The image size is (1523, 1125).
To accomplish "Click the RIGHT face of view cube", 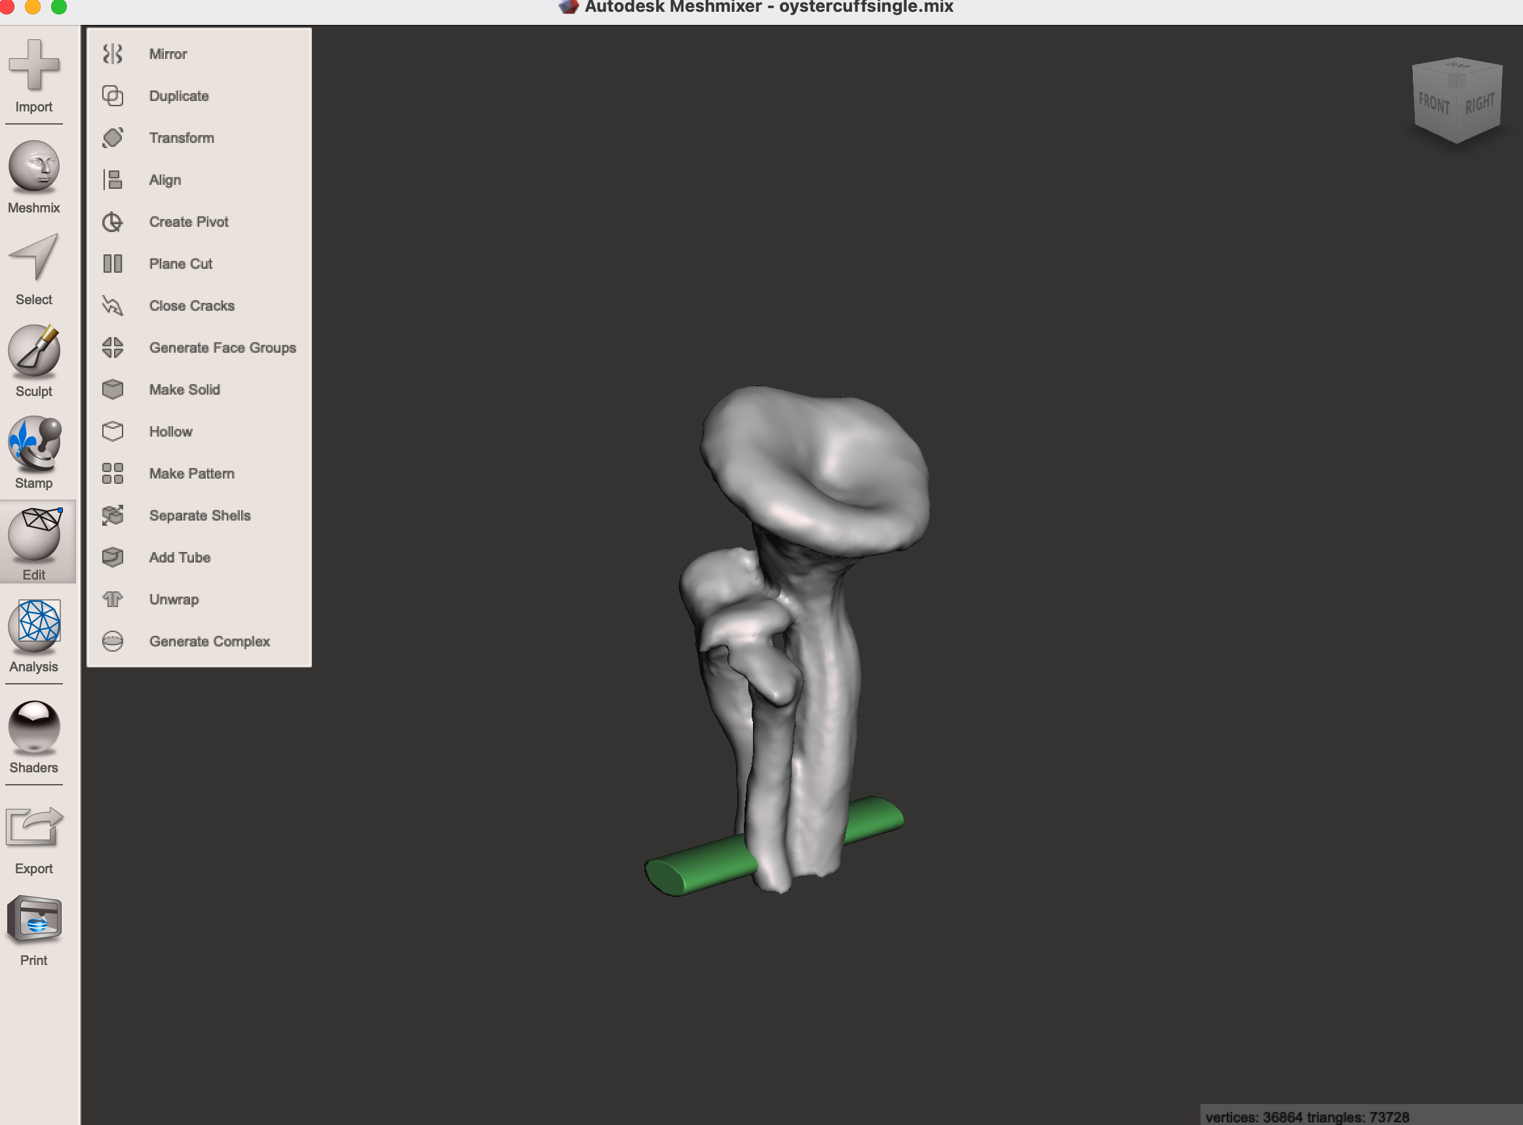I will (x=1480, y=104).
